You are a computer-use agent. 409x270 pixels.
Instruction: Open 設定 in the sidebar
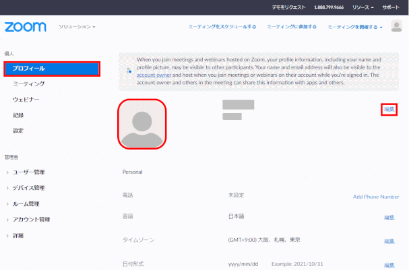point(18,131)
